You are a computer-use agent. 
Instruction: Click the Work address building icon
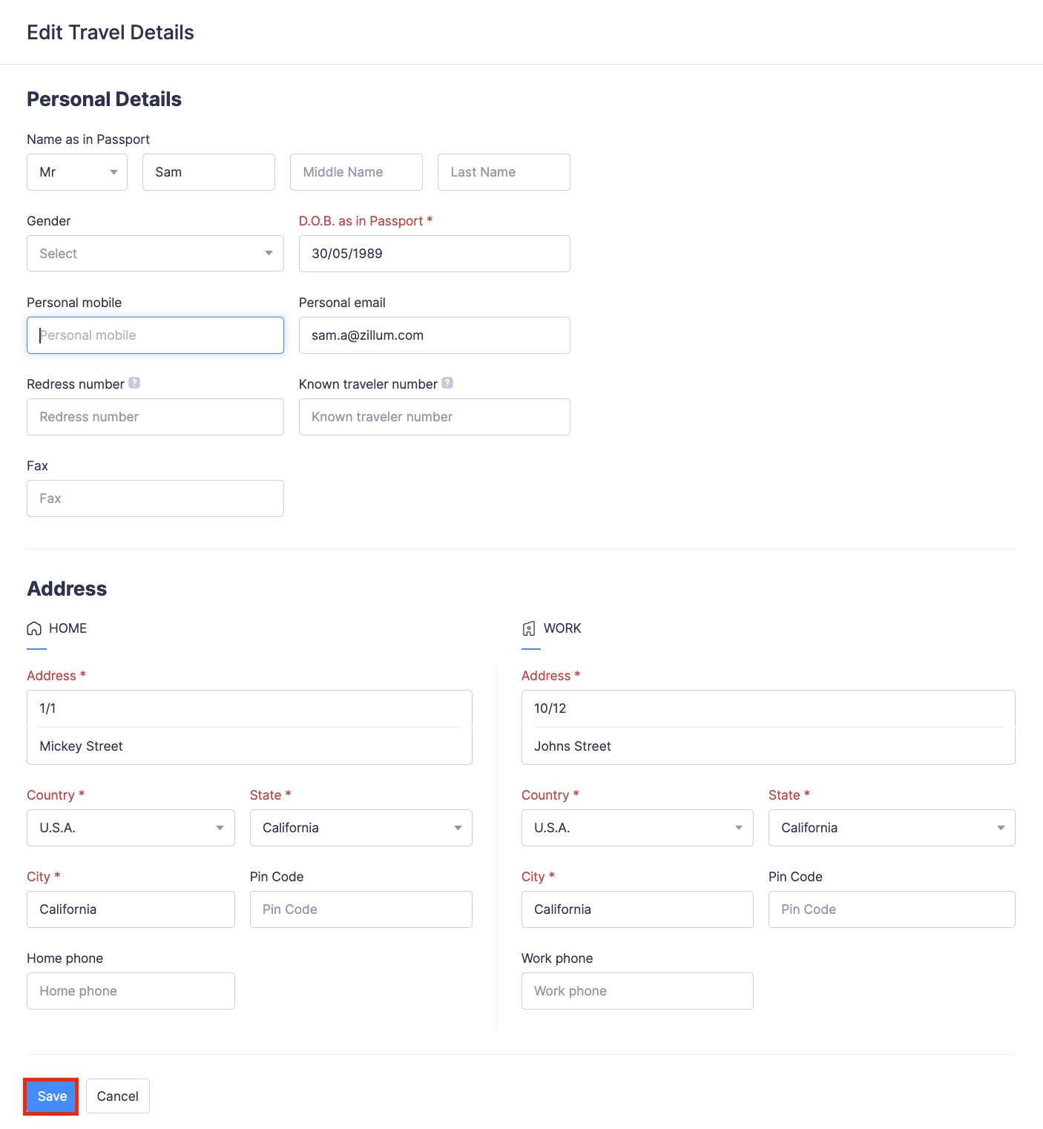click(529, 629)
